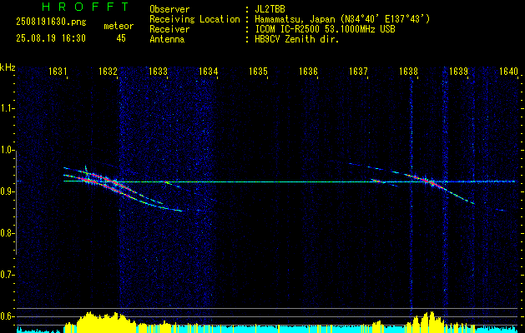Click the observer callsign JL2TBB
525x333 pixels.
click(x=270, y=9)
